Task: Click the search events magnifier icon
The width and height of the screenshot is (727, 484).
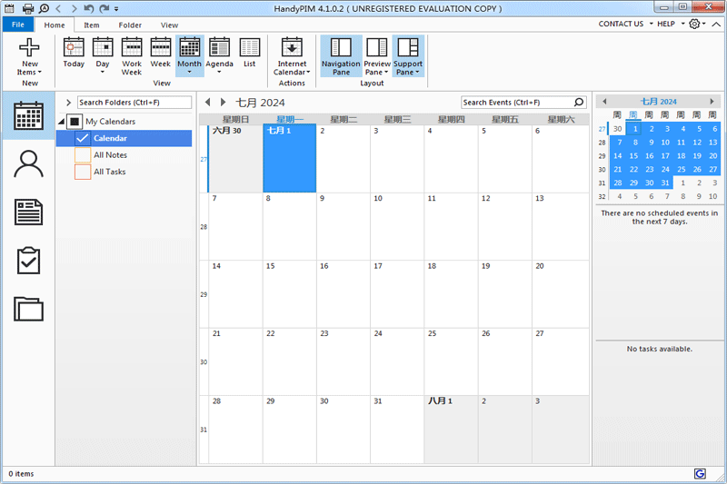Action: click(579, 103)
